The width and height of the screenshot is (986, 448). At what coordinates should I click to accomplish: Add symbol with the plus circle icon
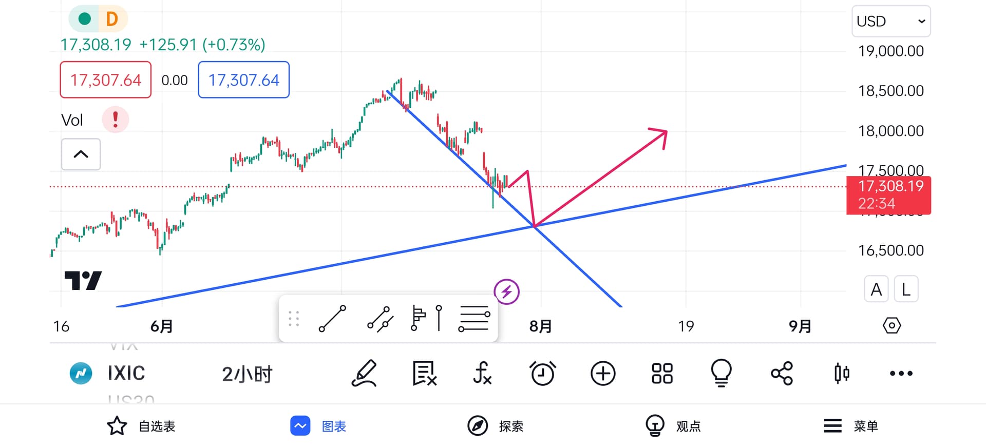603,373
